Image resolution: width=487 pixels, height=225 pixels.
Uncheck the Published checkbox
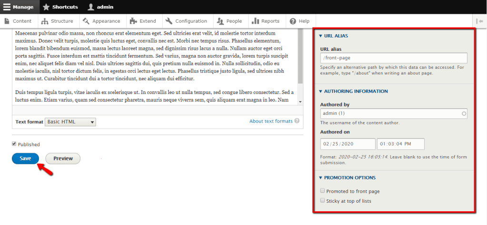tap(14, 144)
